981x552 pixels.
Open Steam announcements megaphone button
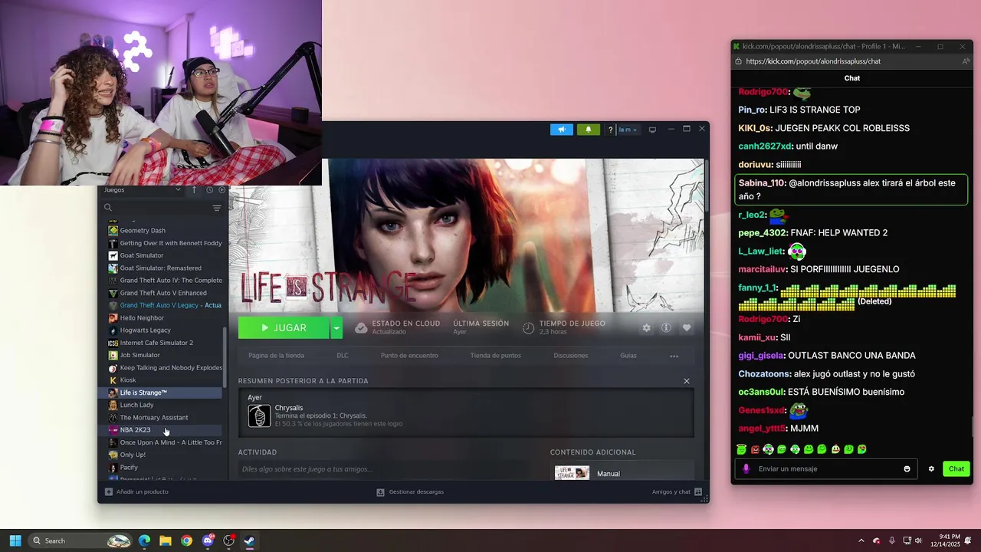coord(561,130)
